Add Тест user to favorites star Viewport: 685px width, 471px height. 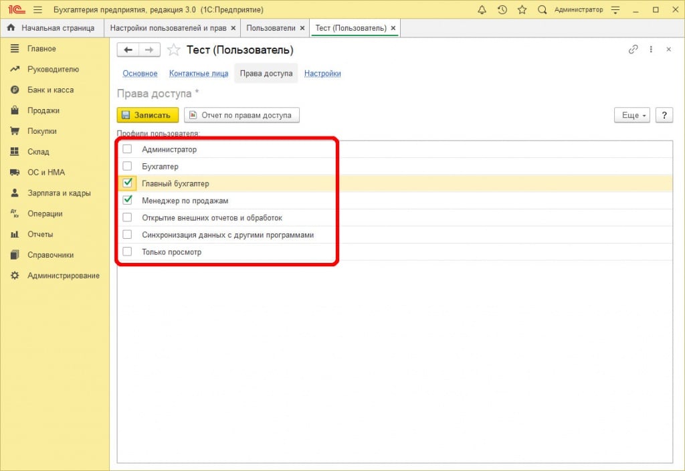(174, 50)
